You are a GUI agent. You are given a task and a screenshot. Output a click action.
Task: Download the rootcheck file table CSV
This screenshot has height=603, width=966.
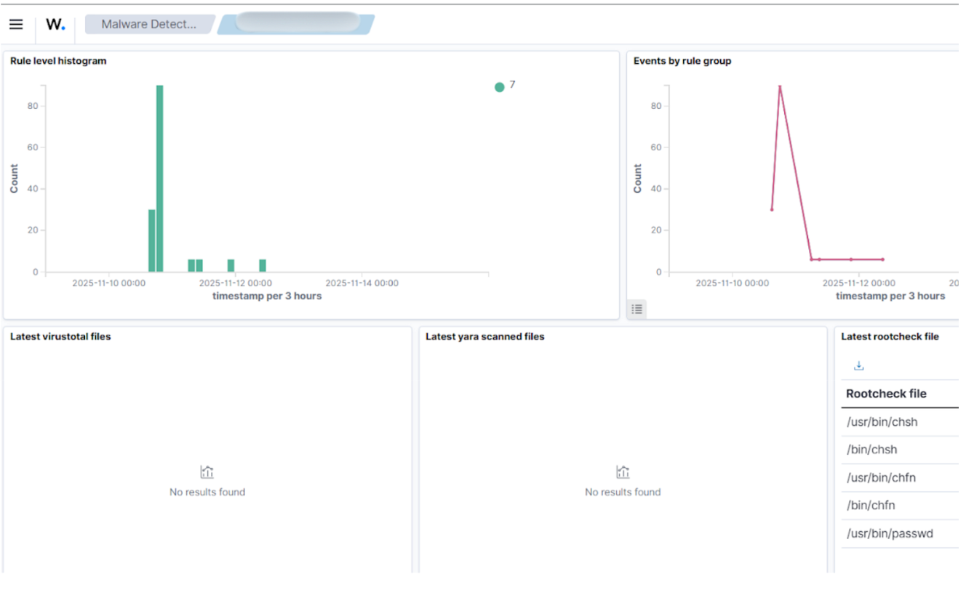[x=858, y=365]
